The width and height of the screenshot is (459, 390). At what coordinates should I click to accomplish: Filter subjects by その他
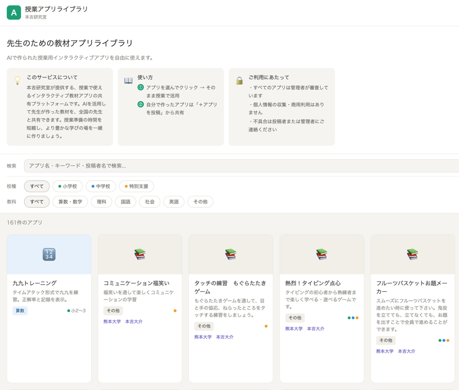coord(200,201)
